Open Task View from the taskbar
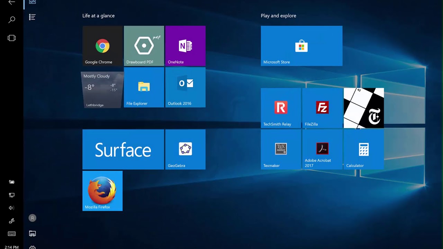 [12, 38]
